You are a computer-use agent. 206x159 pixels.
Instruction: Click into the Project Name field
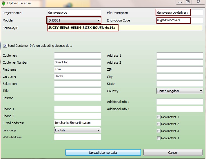(74, 13)
